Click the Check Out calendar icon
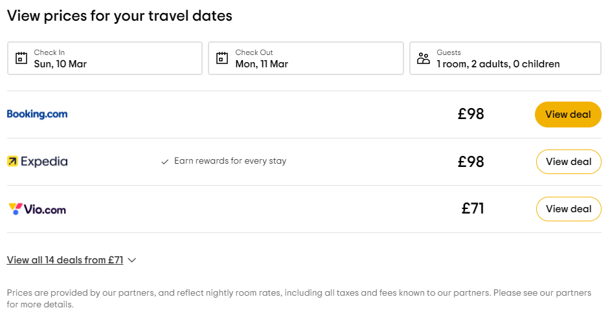This screenshot has height=319, width=610. coord(222,58)
